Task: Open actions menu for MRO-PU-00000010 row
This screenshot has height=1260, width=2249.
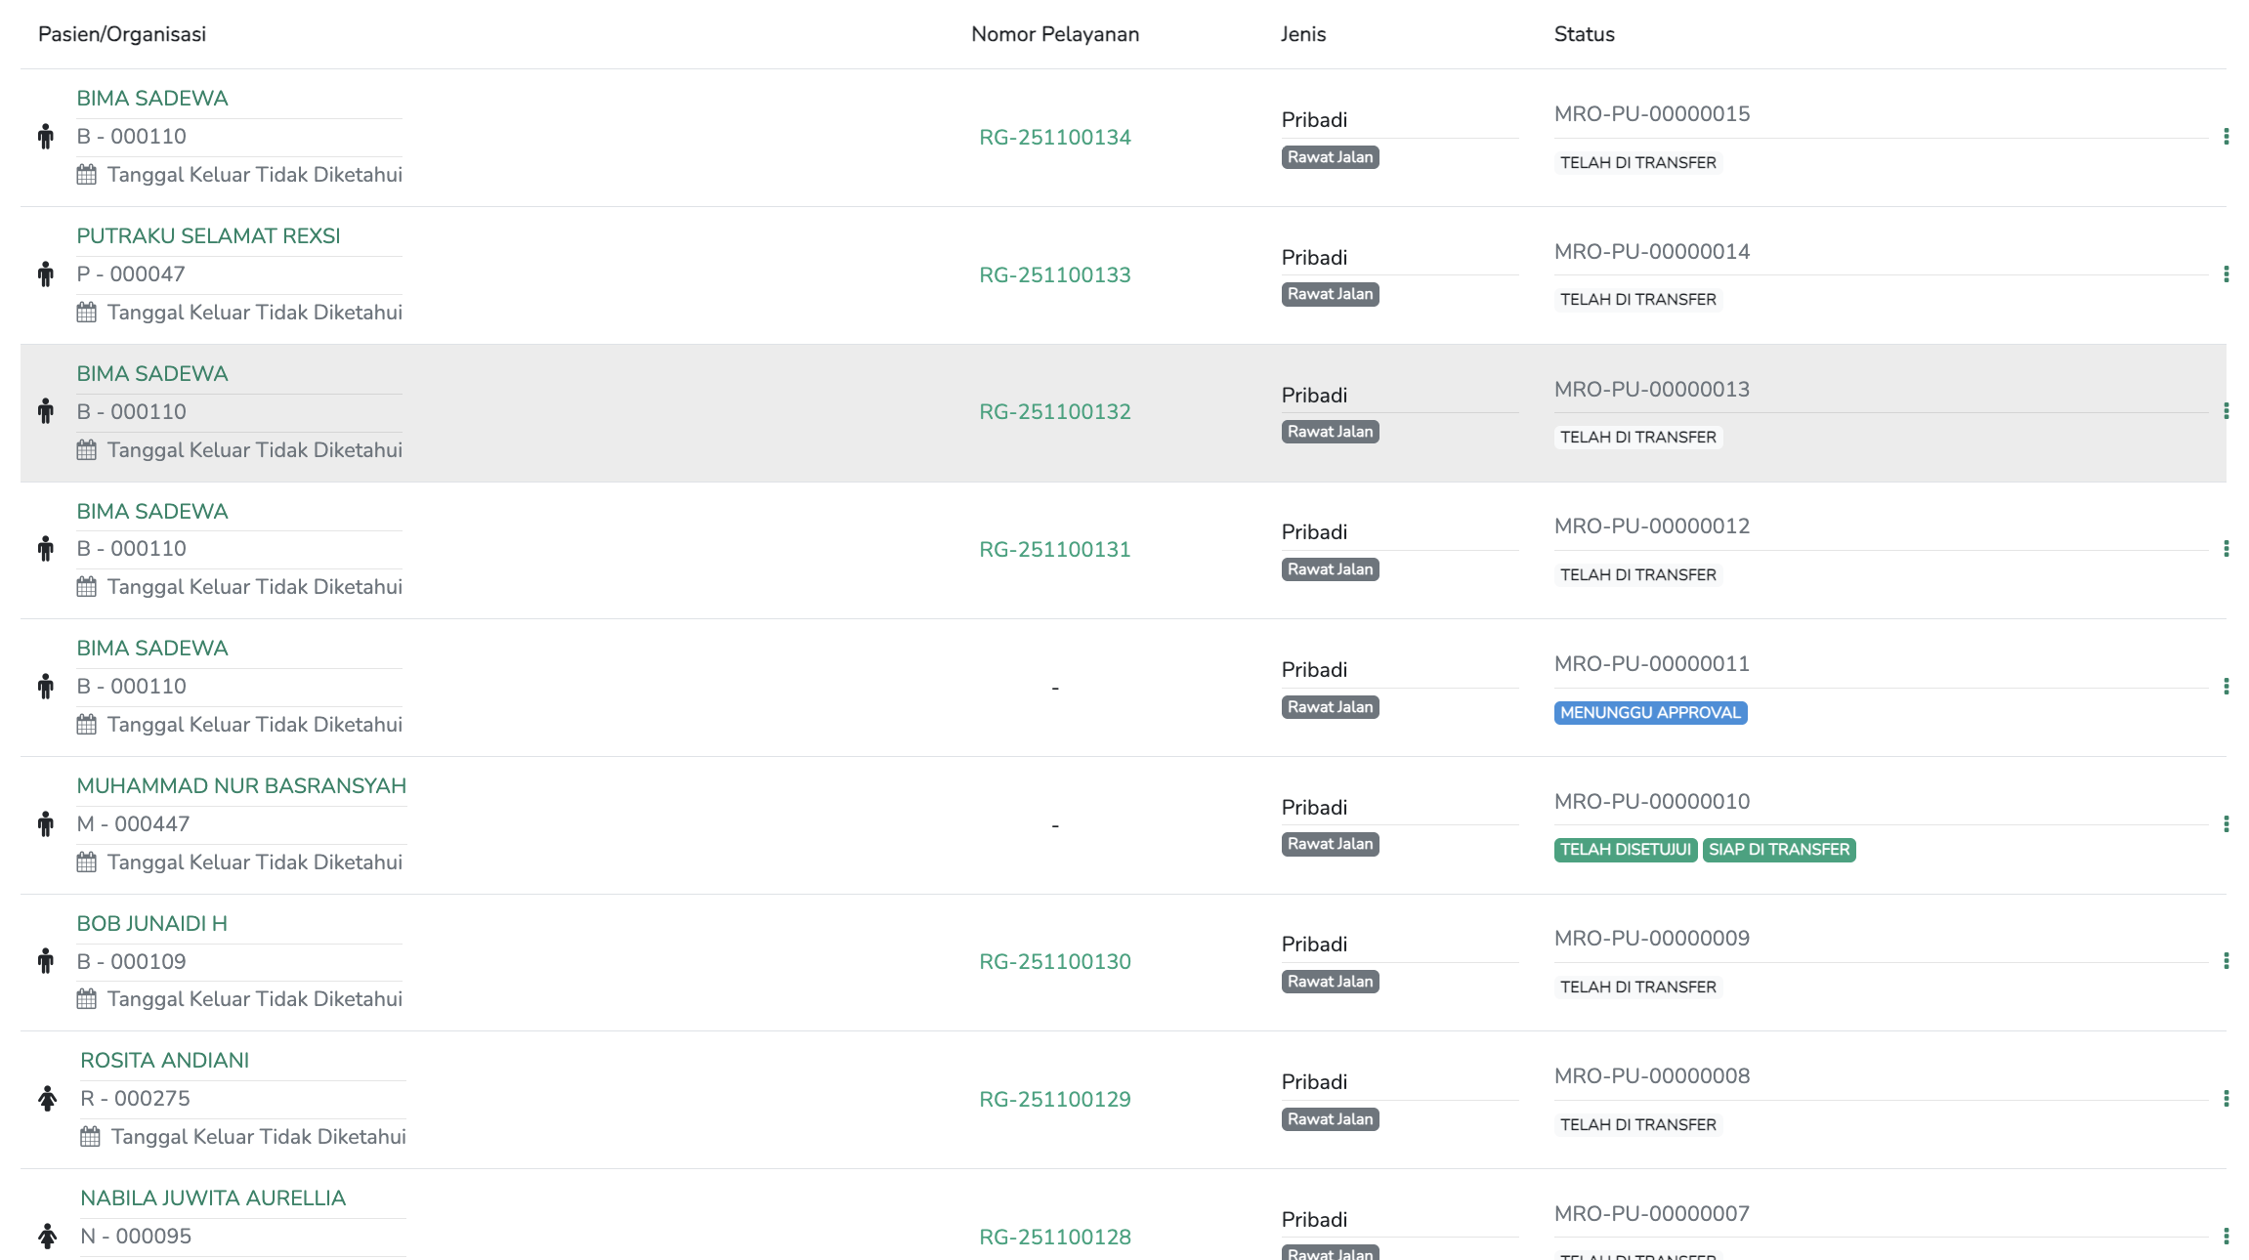Action: pos(2226,824)
